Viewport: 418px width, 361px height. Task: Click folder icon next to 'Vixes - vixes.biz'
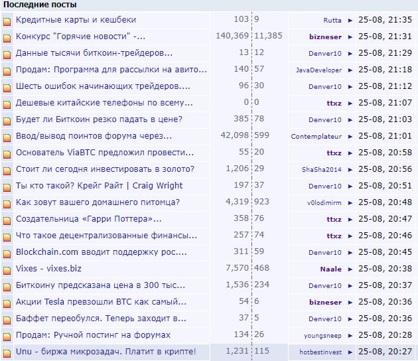[x=7, y=269]
